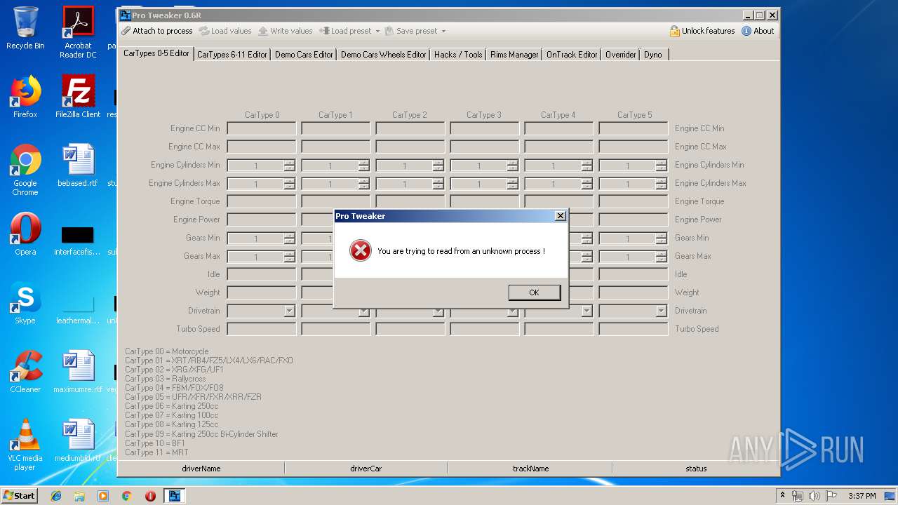The width and height of the screenshot is (898, 505).
Task: Open bebased.rtf document on desktop
Action: coord(78,166)
